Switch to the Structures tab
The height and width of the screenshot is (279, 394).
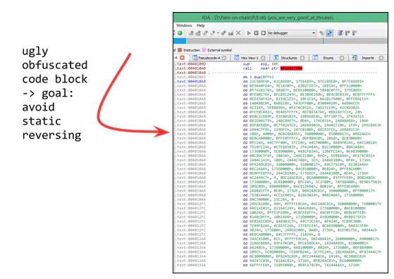(x=289, y=58)
